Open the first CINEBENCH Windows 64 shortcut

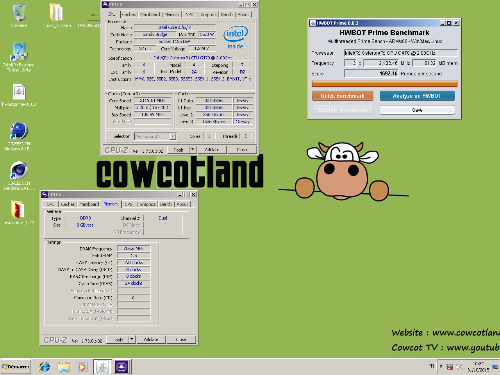[x=19, y=136]
